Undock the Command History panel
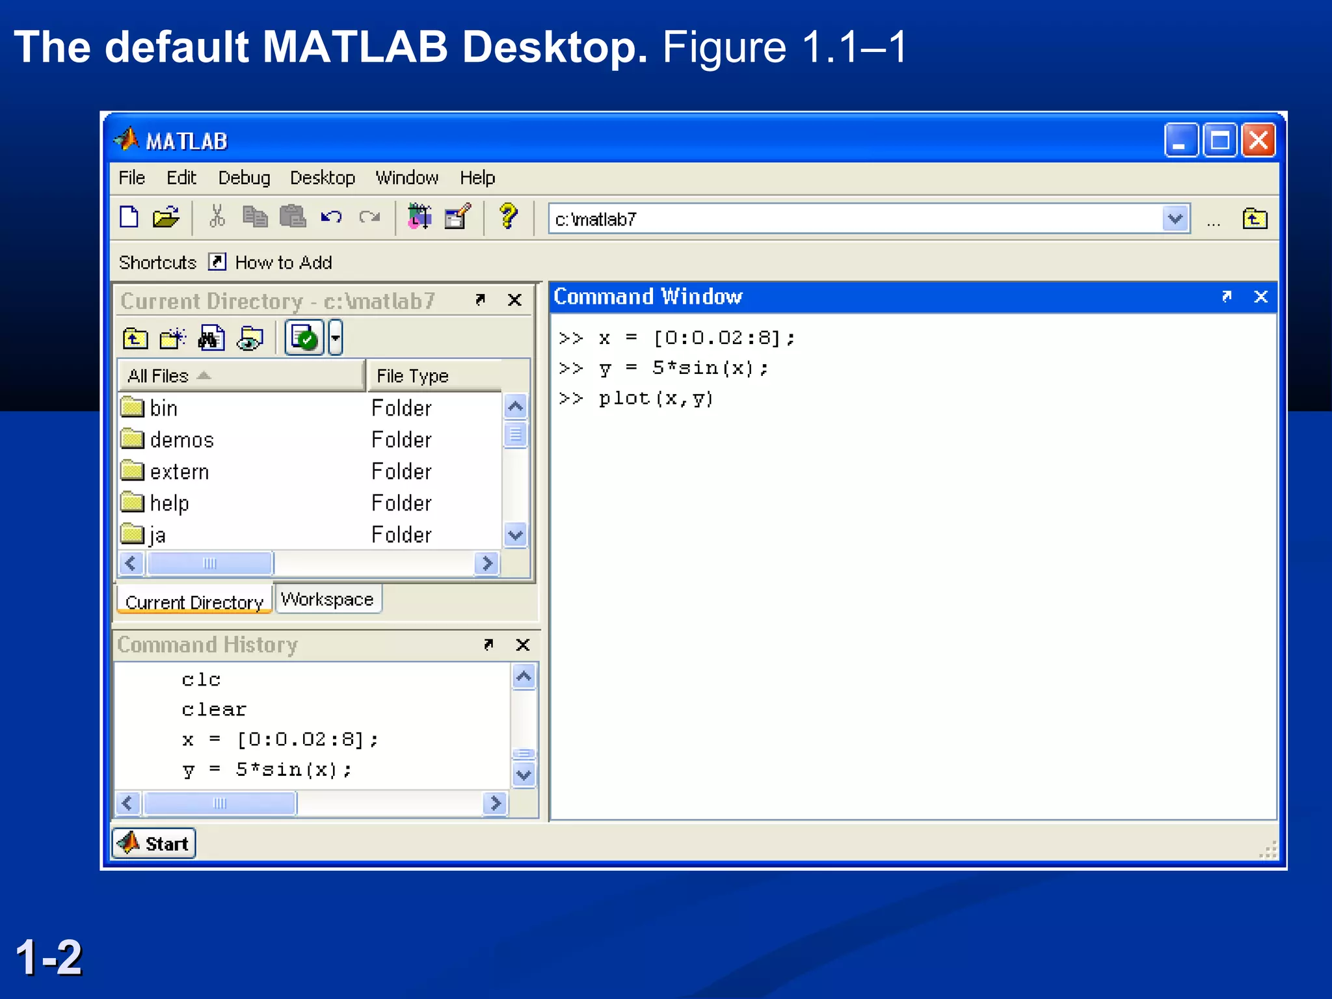Viewport: 1332px width, 999px height. pyautogui.click(x=488, y=644)
